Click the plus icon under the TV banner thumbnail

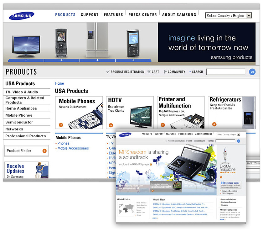pos(26,60)
